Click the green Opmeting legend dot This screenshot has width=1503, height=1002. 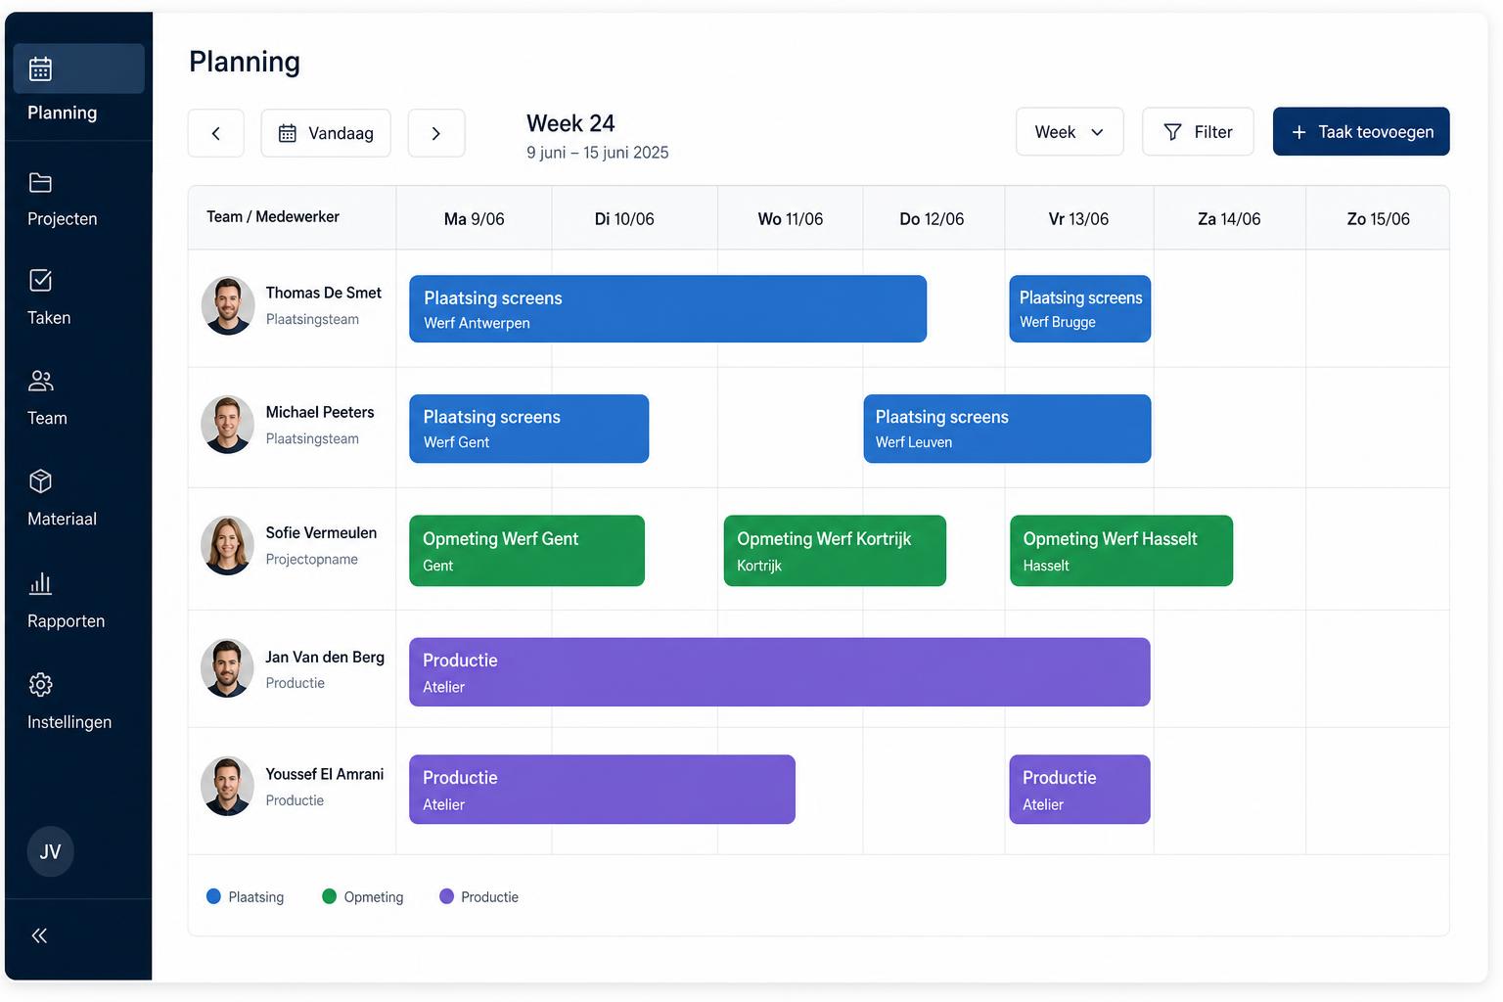(x=329, y=896)
